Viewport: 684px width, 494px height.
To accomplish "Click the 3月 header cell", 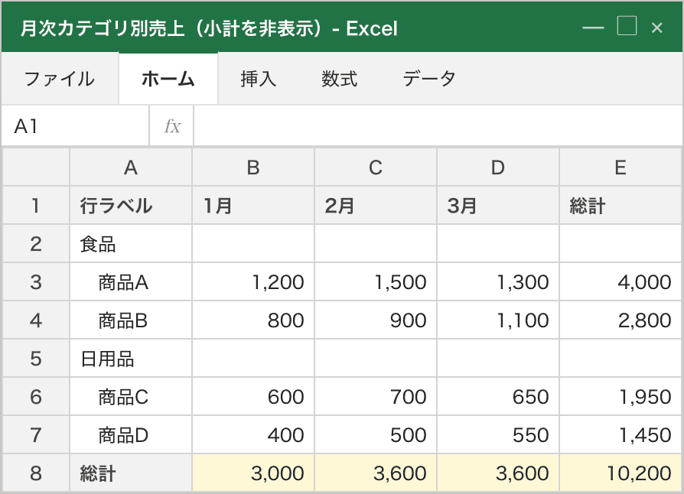I will [x=498, y=206].
